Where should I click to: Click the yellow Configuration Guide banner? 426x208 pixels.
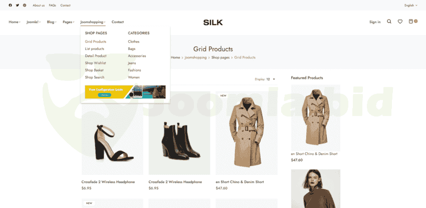pos(125,92)
